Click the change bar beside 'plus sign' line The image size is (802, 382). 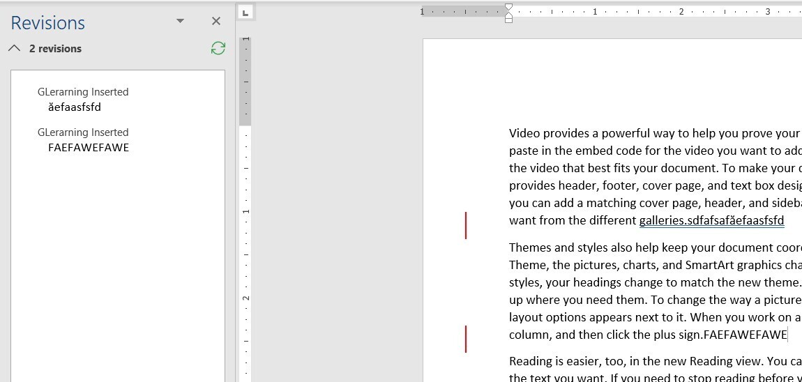pyautogui.click(x=466, y=339)
